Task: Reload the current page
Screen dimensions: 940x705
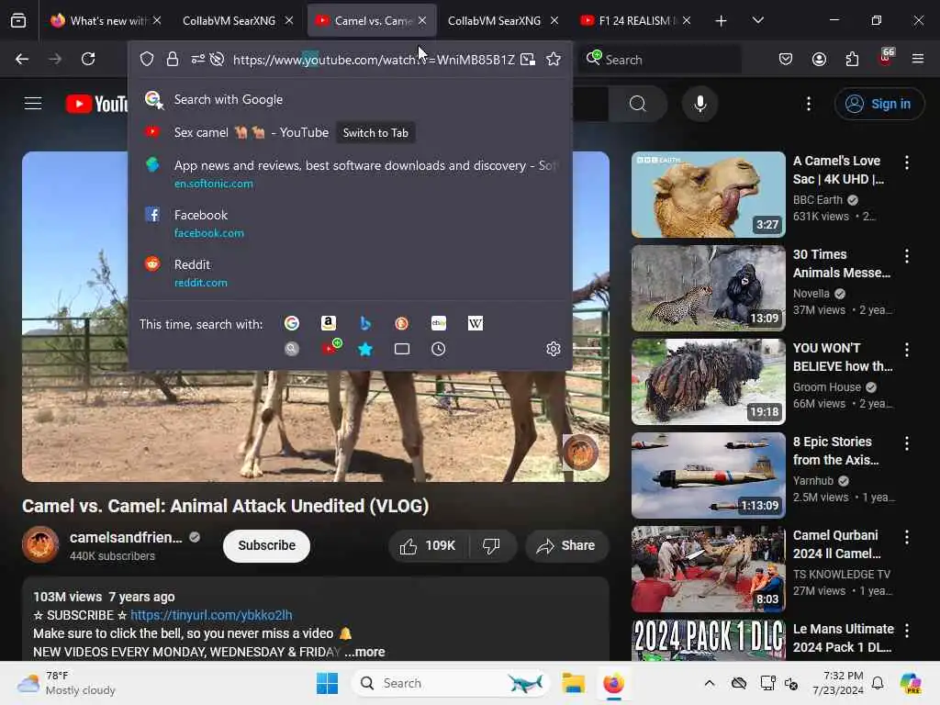Action: (88, 59)
